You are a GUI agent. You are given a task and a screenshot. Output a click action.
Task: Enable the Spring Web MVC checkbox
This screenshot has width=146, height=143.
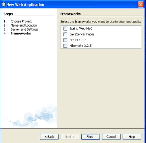click(x=65, y=29)
